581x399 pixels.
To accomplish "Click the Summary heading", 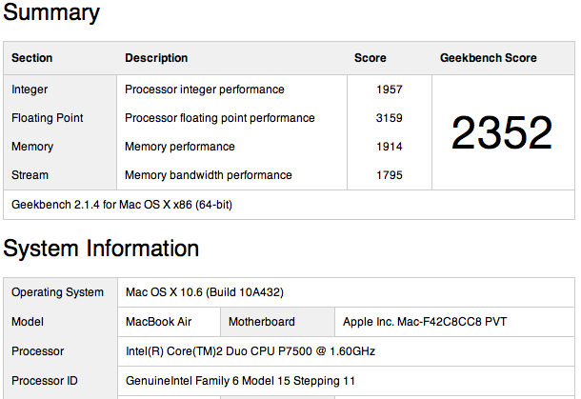I will pyautogui.click(x=51, y=13).
